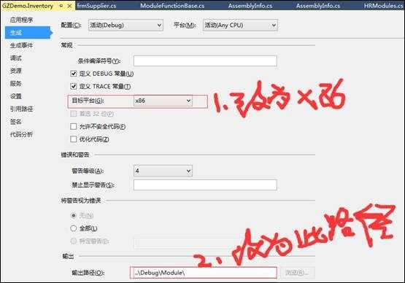Expand the 配置 Debug dropdown
The width and height of the screenshot is (405, 283).
(126, 25)
